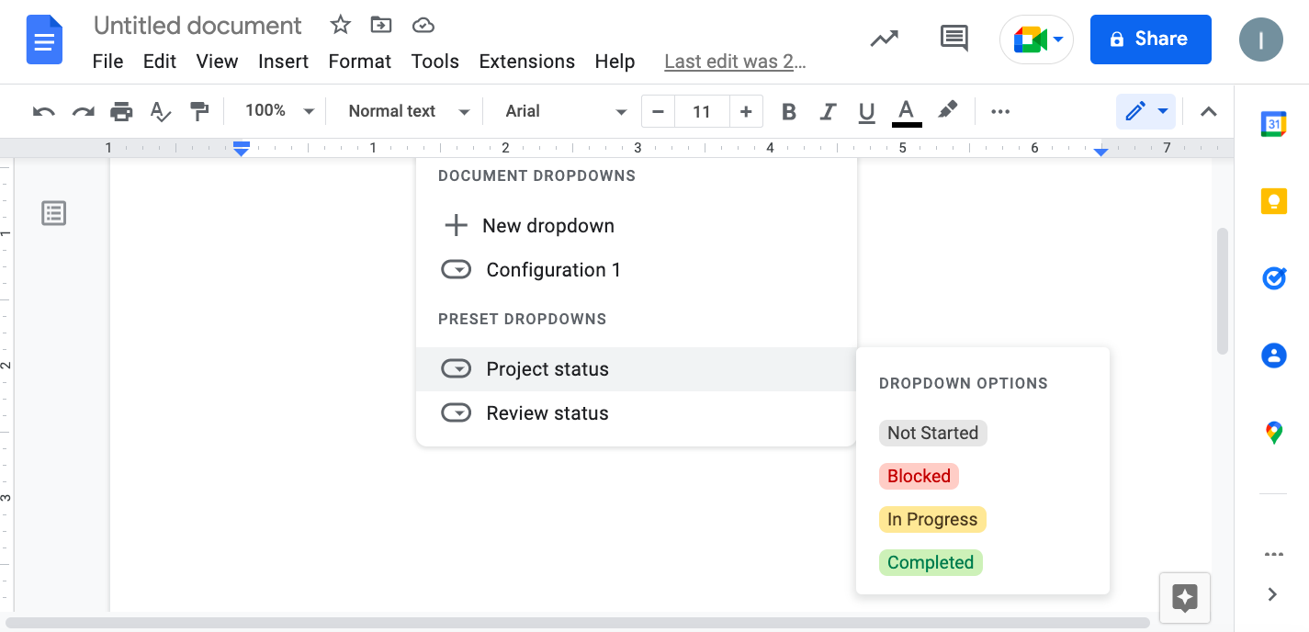Click the highlight color tool
1309x632 pixels.
[948, 111]
